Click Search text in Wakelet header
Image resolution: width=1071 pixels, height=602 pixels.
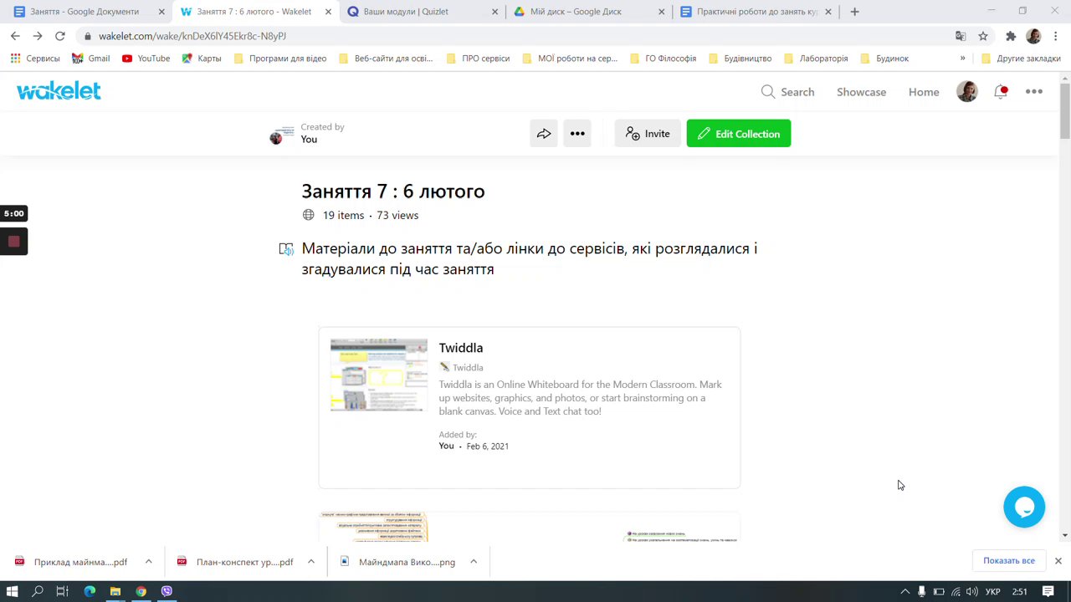[x=797, y=92]
